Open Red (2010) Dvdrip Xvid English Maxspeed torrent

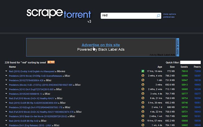tap(32, 71)
